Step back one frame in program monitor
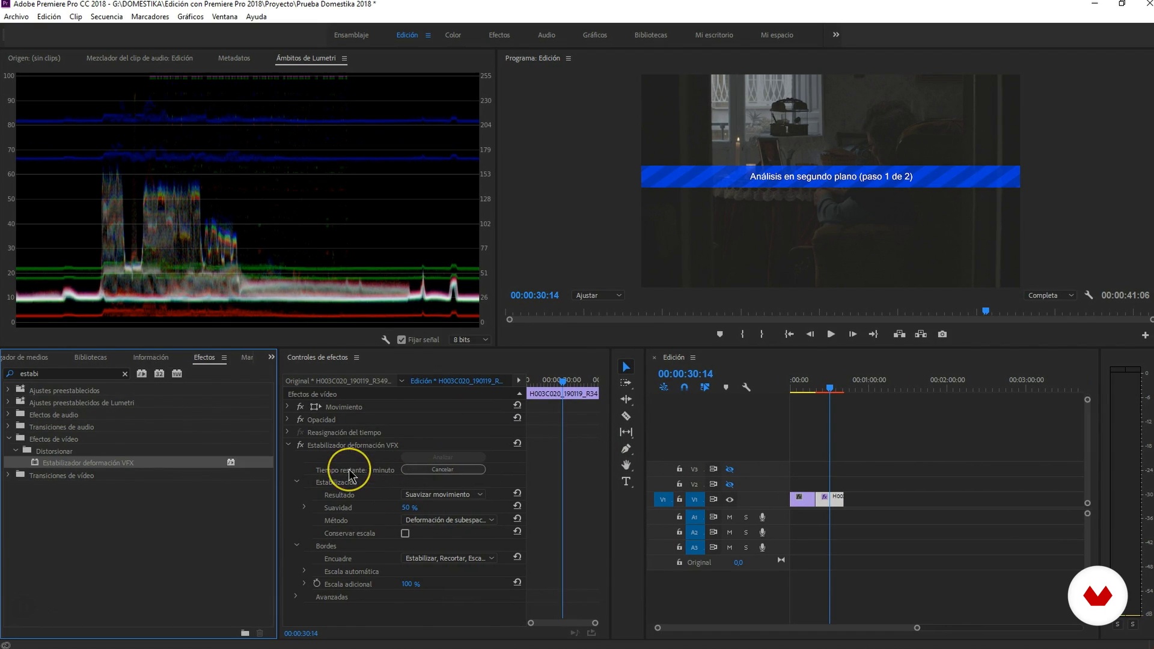Screen dimensions: 1154x649 coord(810,334)
